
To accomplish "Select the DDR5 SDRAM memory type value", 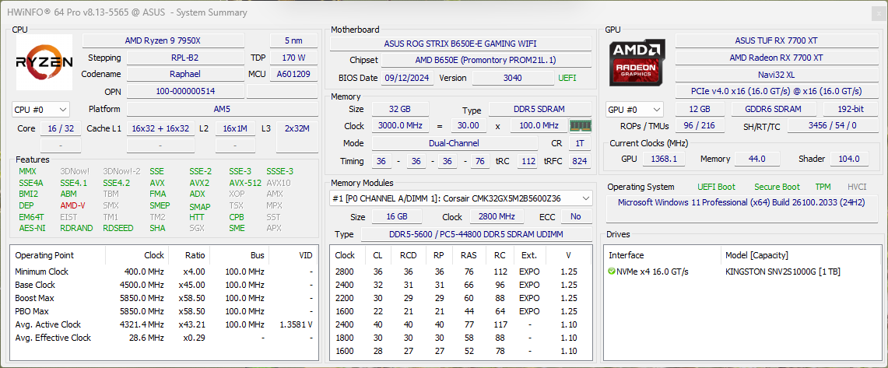I will coord(540,109).
